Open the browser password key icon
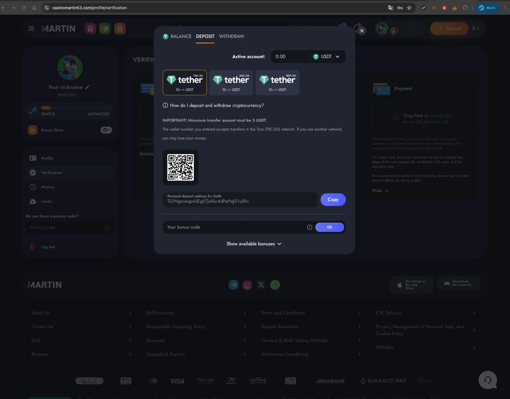510x399 pixels. pos(400,8)
